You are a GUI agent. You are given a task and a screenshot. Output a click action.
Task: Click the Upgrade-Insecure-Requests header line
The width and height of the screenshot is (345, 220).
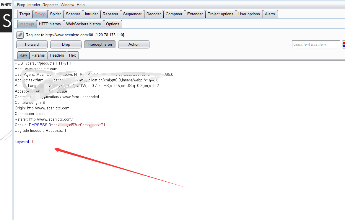click(x=40, y=131)
